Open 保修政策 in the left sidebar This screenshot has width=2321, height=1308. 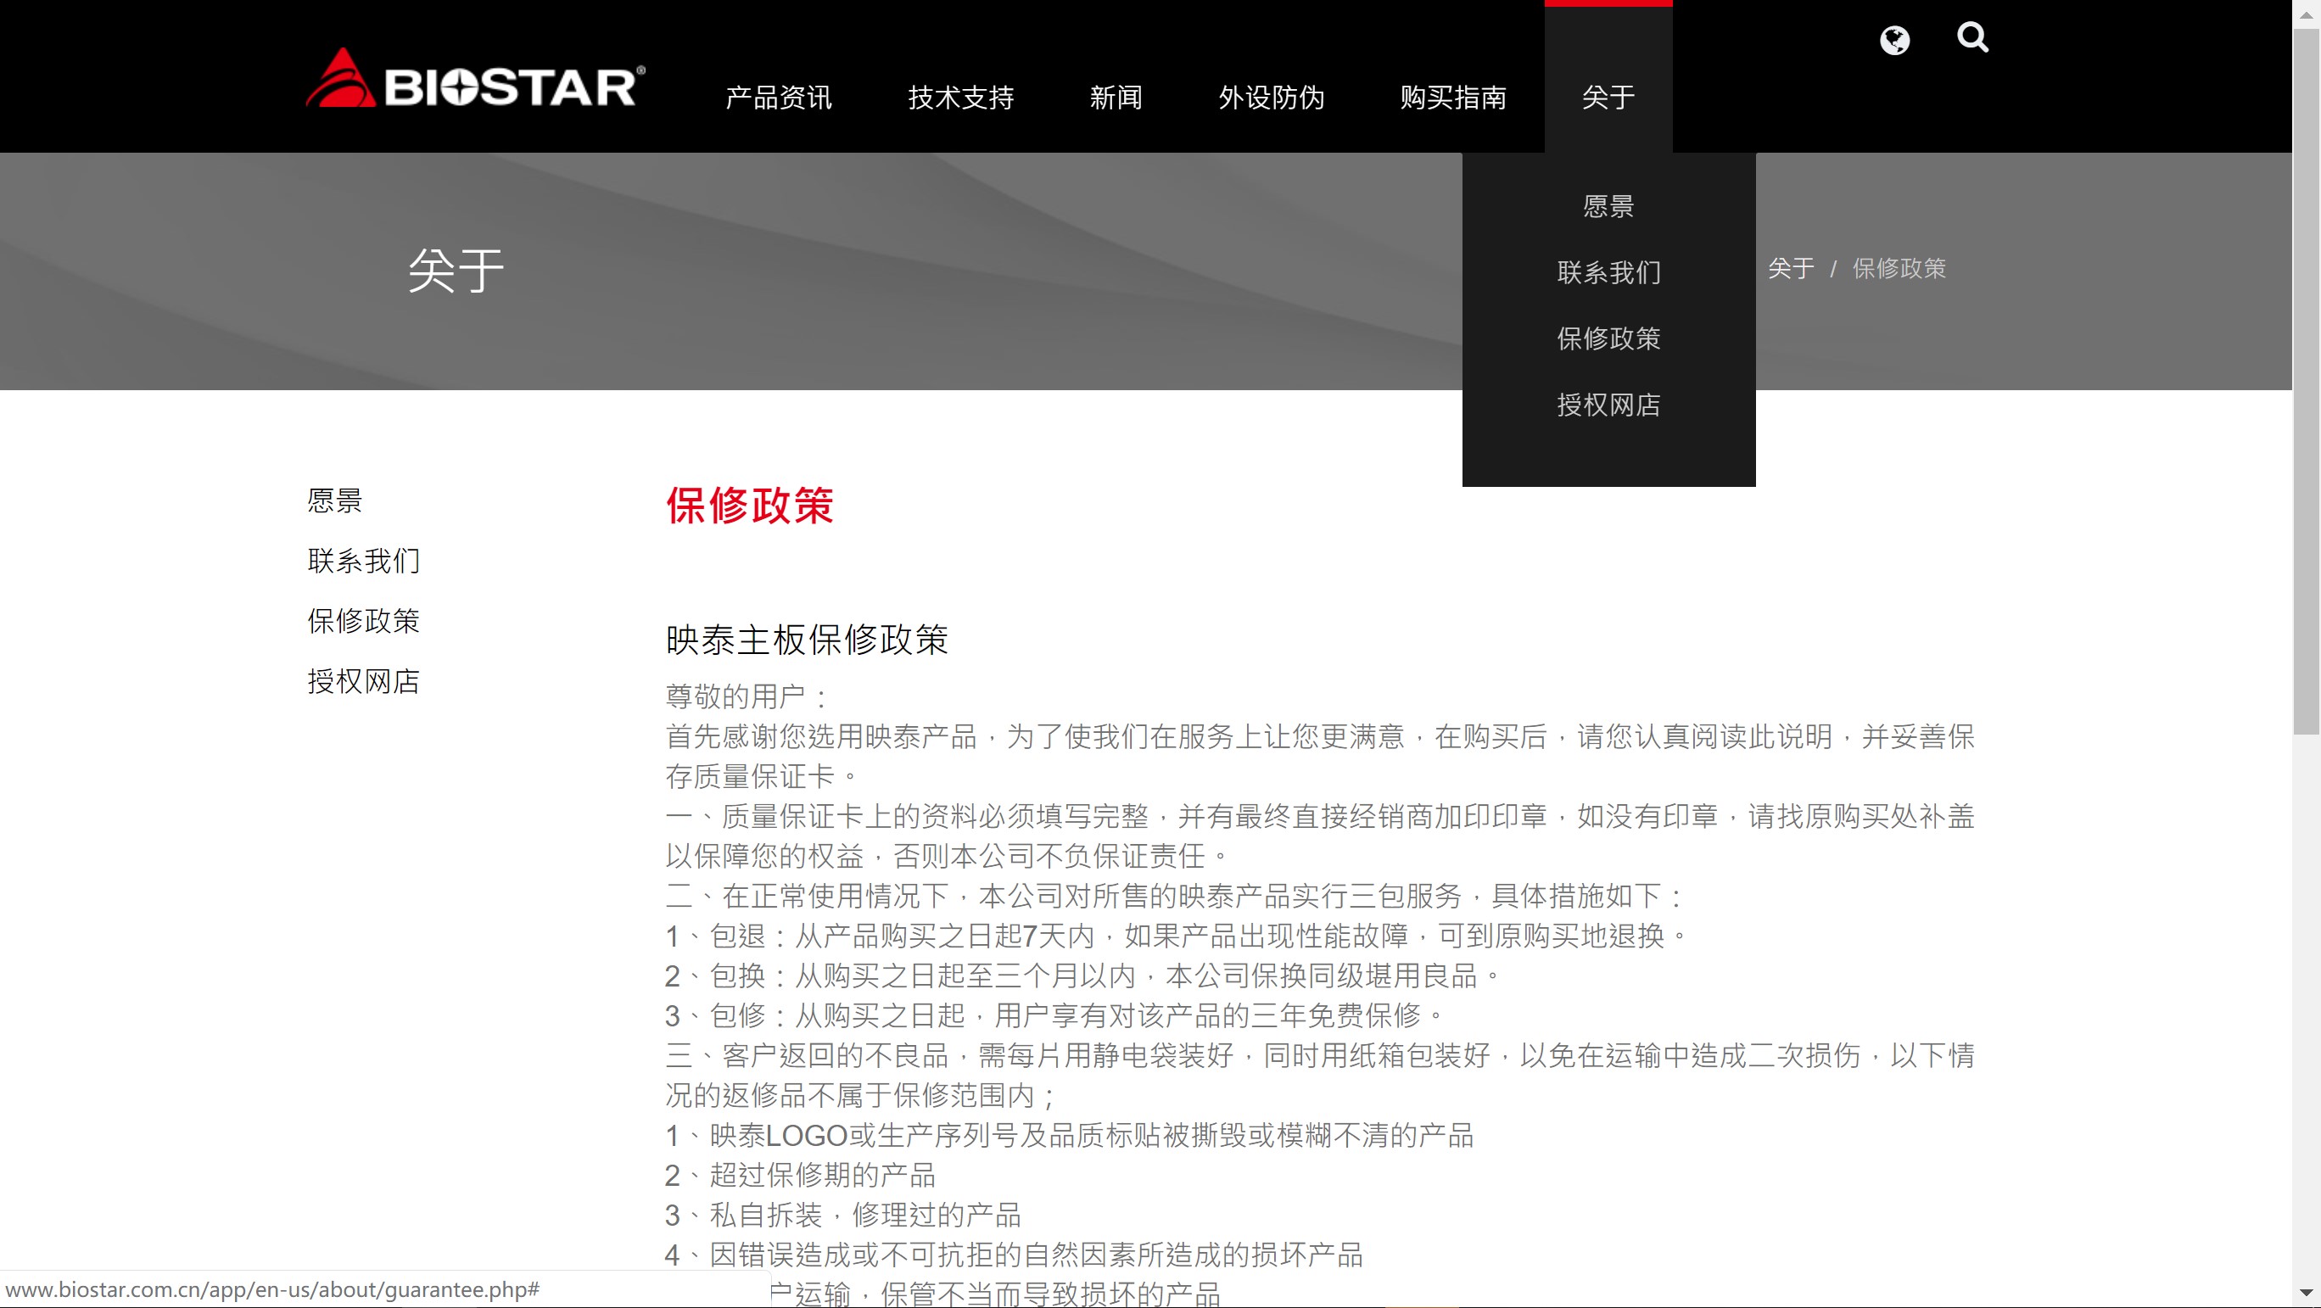click(x=363, y=621)
